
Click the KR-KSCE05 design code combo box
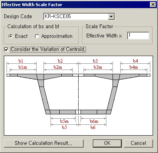tap(79, 17)
